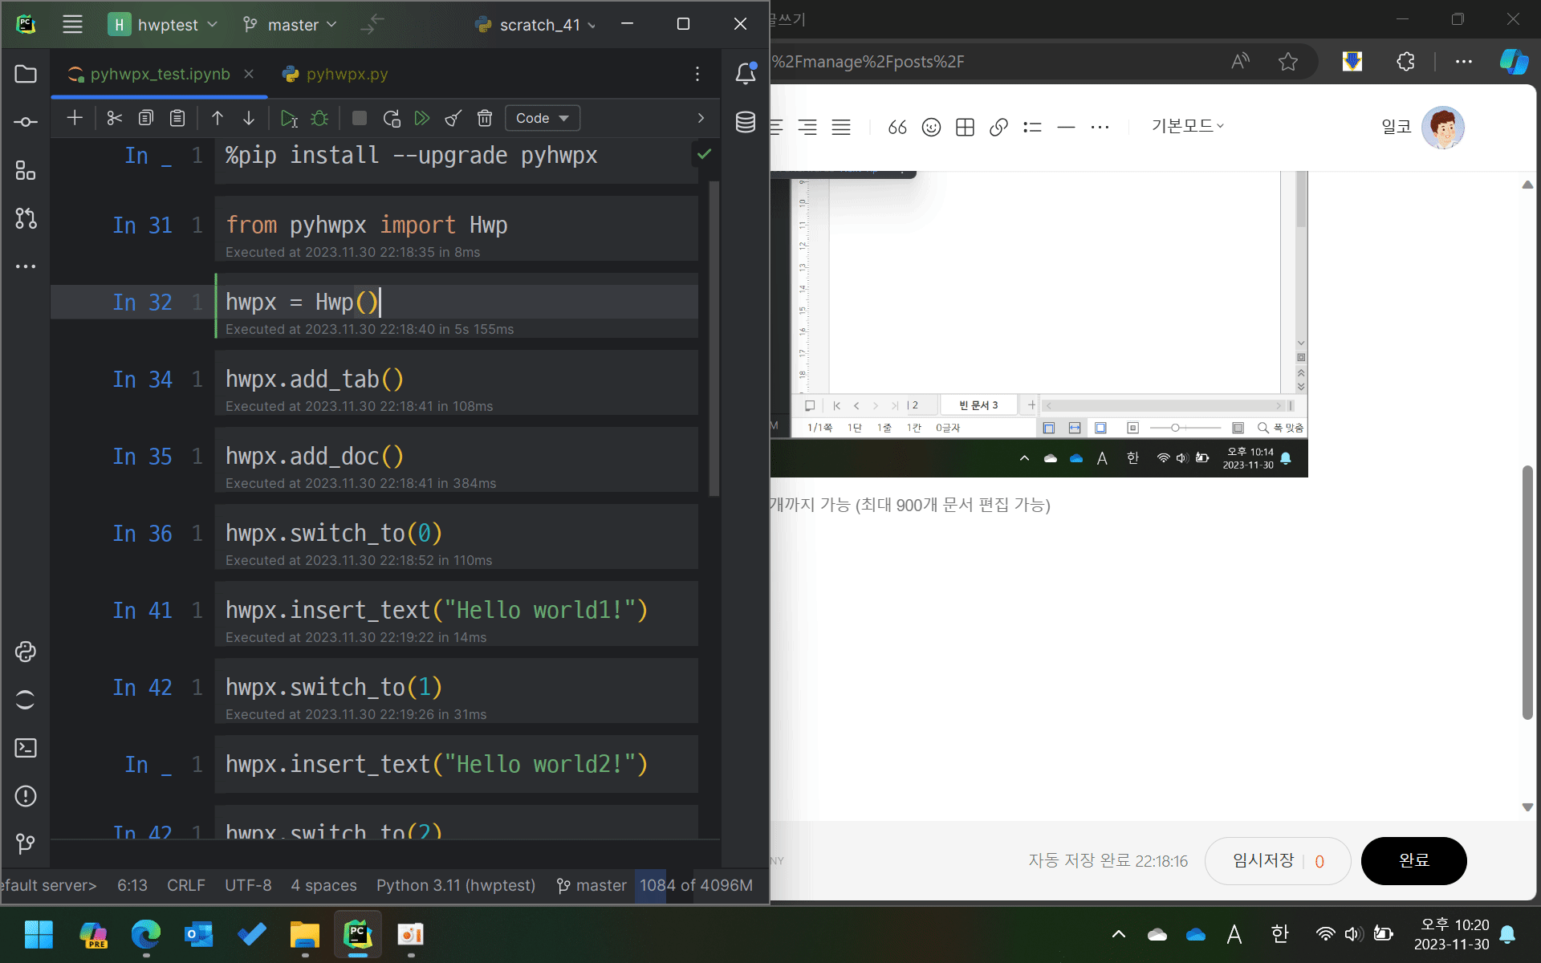Move the cell down with the arrow icon
This screenshot has width=1541, height=963.
click(x=249, y=118)
